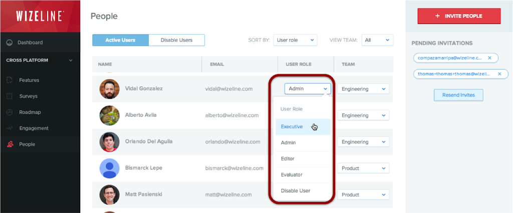Click the Features sidebar icon
The height and width of the screenshot is (213, 513).
point(10,80)
